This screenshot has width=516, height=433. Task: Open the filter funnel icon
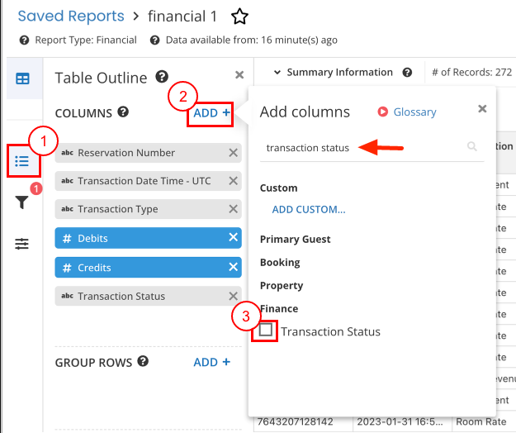pyautogui.click(x=22, y=202)
